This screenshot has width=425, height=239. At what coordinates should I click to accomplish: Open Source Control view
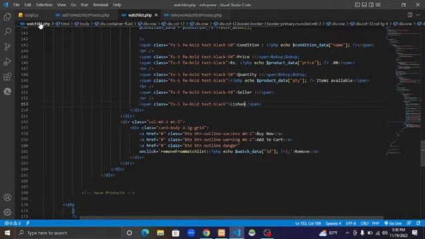click(7, 46)
